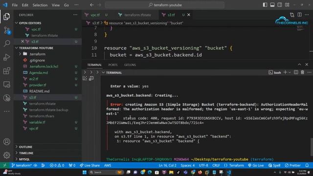Screen dimensions: 313x176
Task: Collapse the TERRAFORM-YOUTUBE folder section
Action: [36, 48]
